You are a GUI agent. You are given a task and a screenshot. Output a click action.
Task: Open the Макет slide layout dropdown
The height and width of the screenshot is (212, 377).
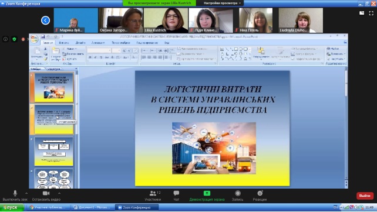[70, 49]
